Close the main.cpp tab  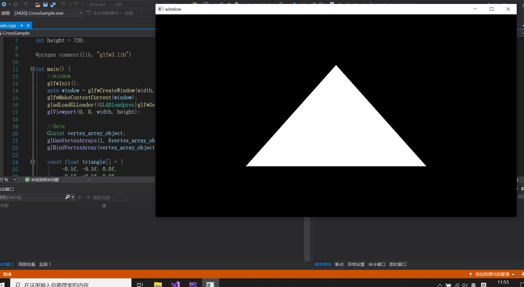pyautogui.click(x=28, y=26)
